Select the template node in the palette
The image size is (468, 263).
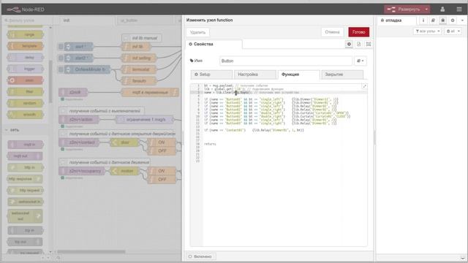26,46
